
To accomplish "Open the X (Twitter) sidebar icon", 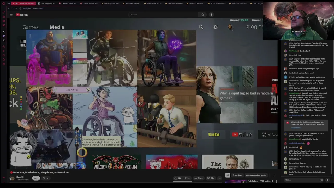I will coord(4,40).
